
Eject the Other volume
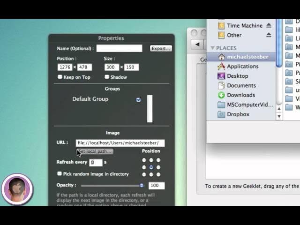tap(269, 35)
